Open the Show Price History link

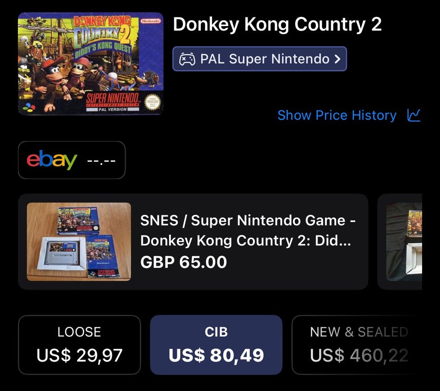pyautogui.click(x=337, y=115)
